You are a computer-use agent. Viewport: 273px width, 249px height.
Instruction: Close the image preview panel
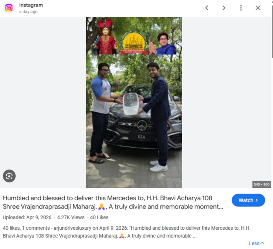point(258,8)
